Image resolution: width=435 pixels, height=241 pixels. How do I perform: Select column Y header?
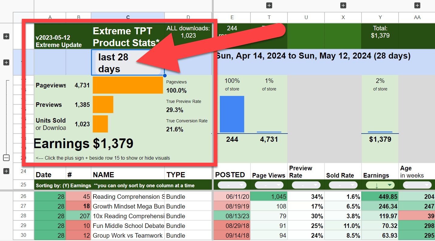tap(380, 18)
